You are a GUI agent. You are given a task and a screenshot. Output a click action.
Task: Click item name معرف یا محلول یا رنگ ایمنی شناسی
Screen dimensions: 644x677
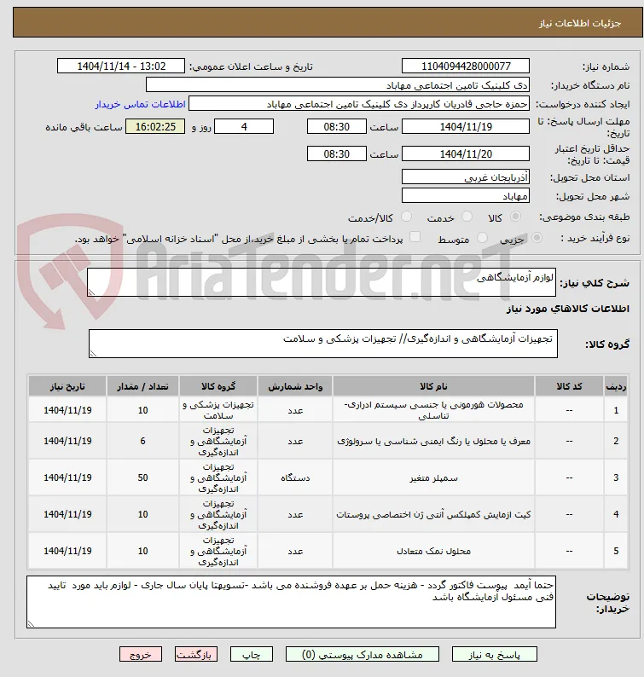433,442
